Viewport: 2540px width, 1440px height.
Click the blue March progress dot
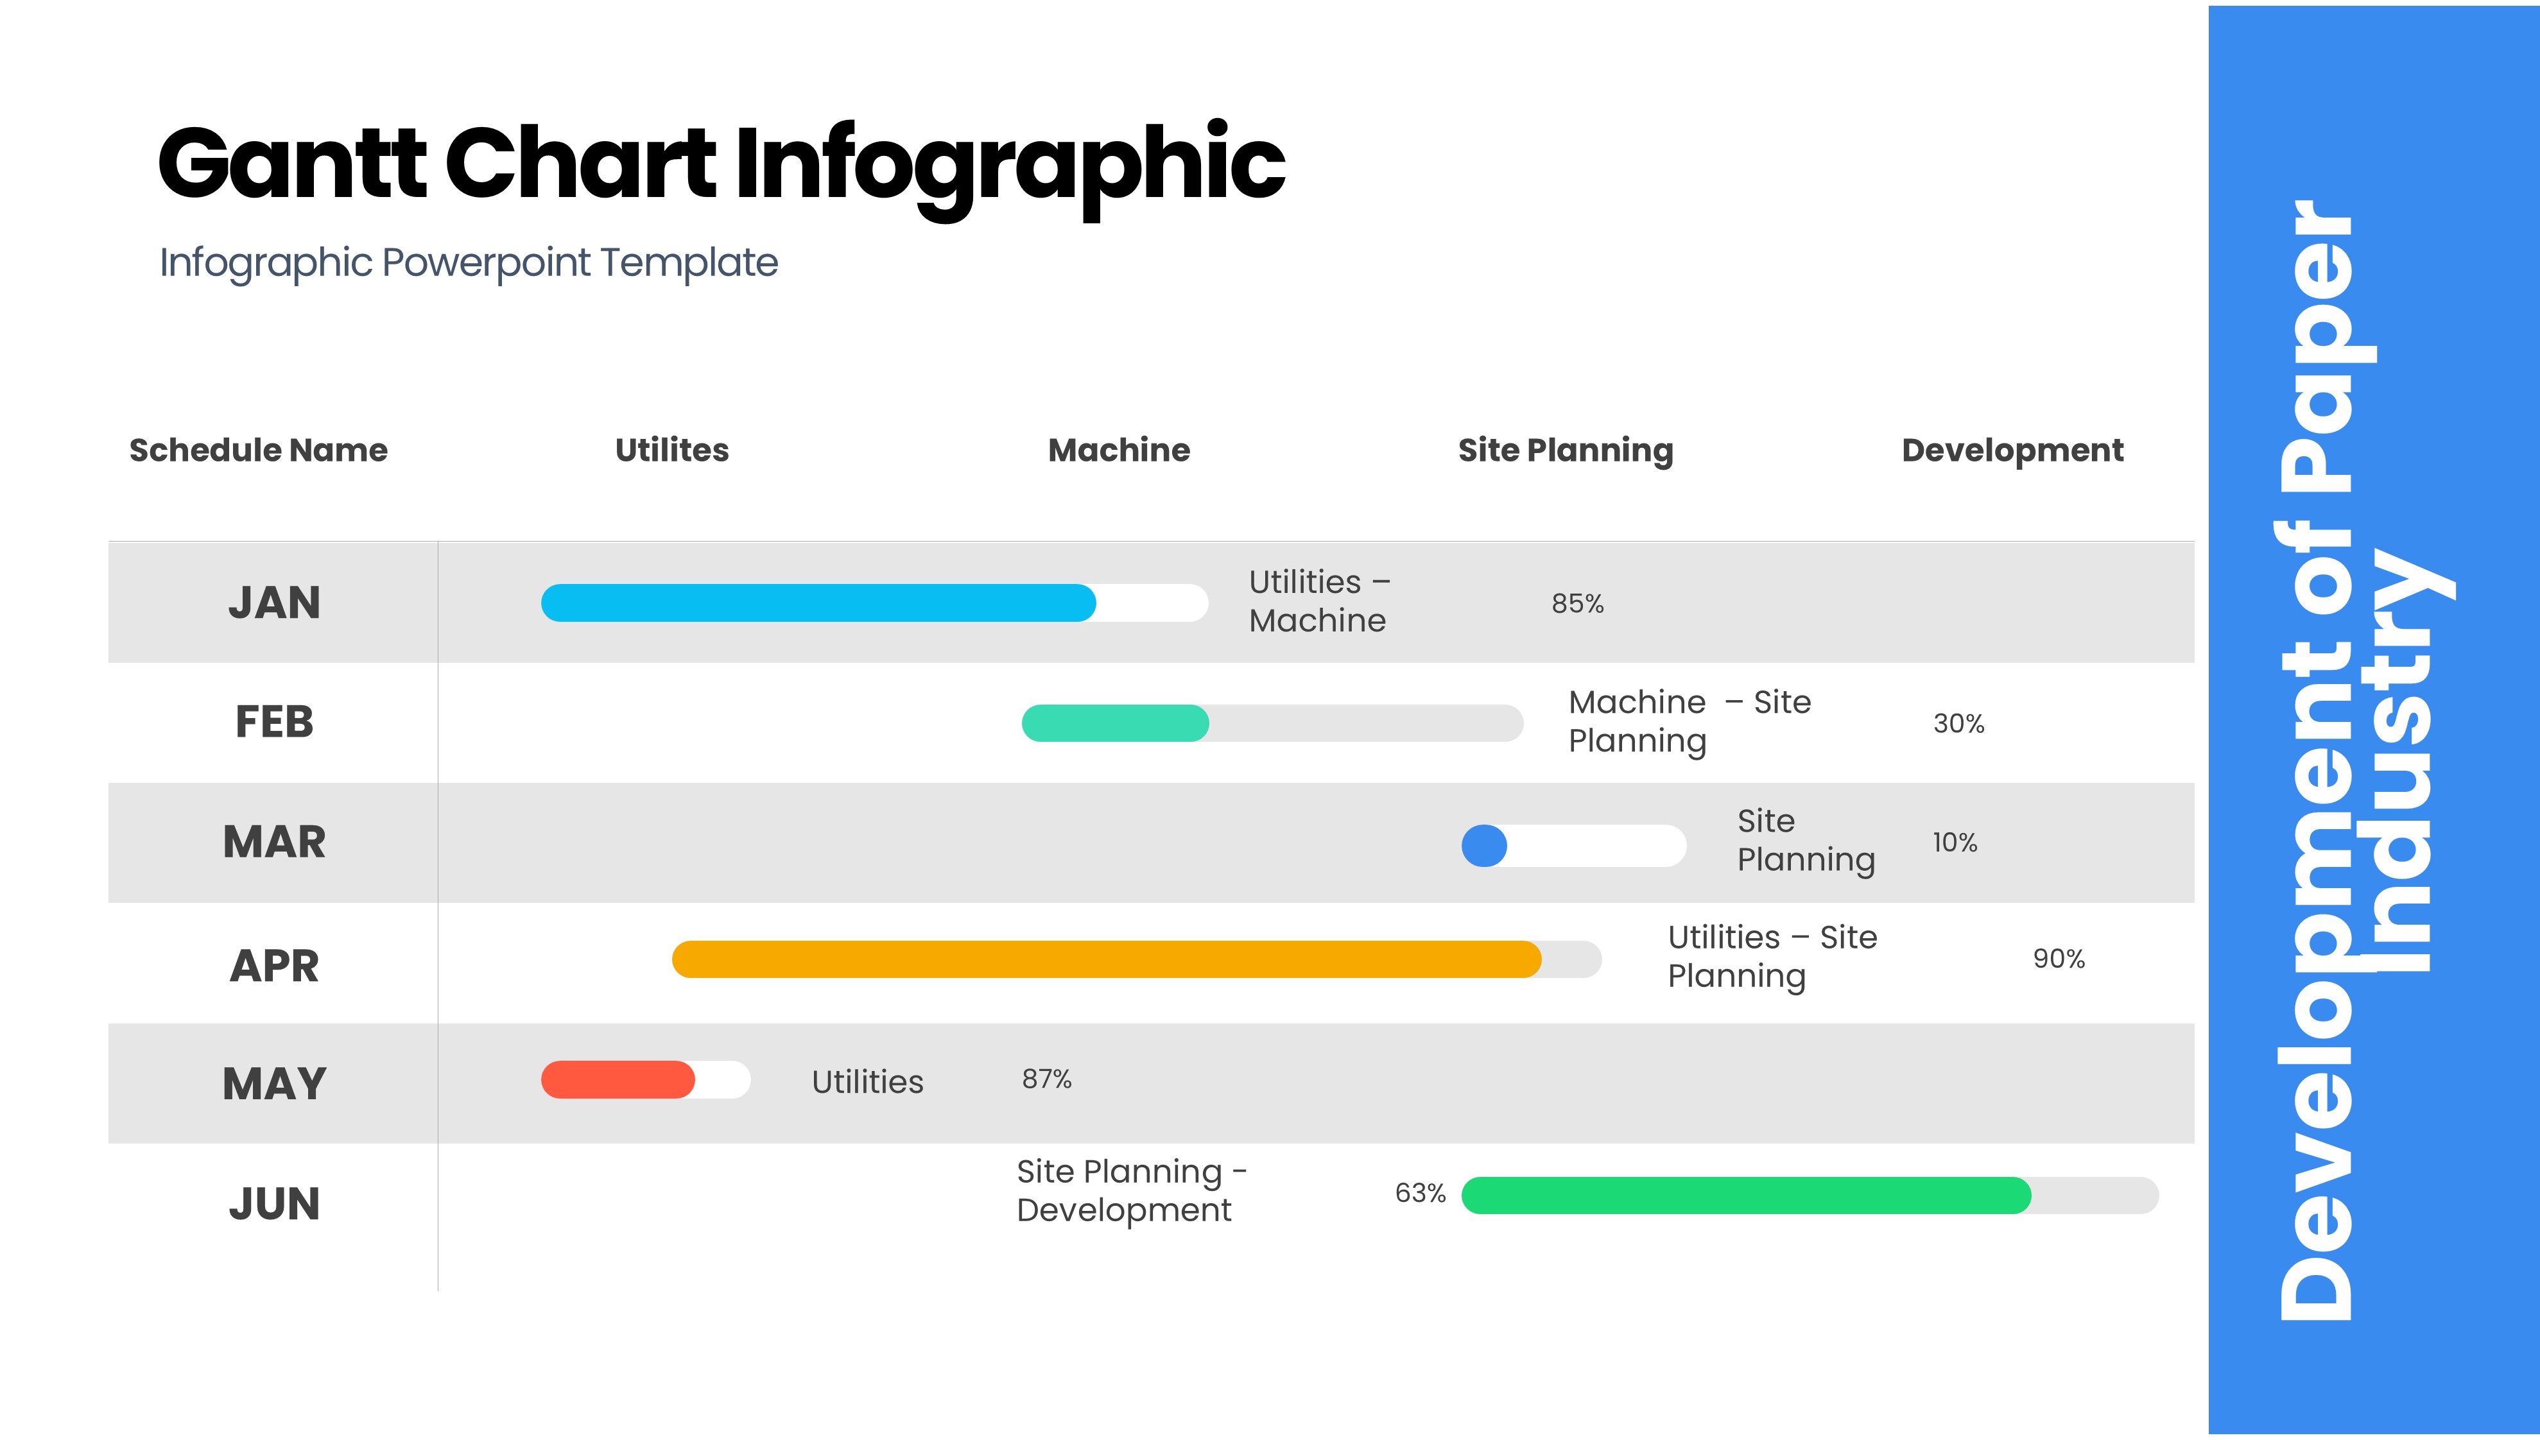click(1483, 846)
